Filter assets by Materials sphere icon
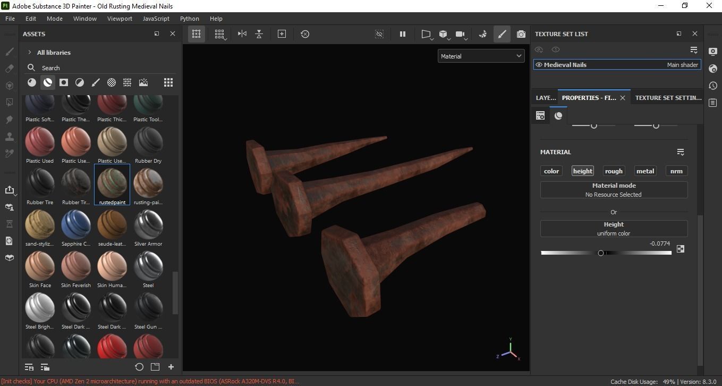The height and width of the screenshot is (386, 722). [32, 82]
